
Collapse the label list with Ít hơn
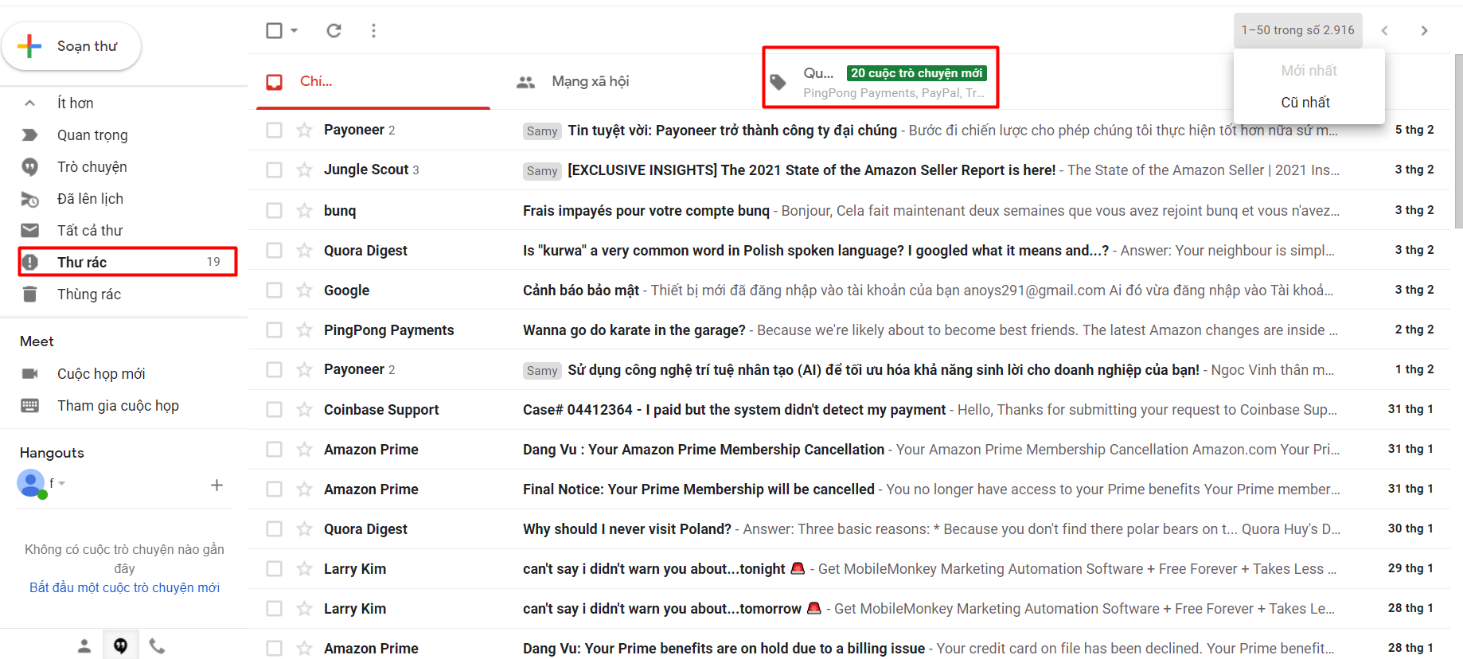(75, 103)
